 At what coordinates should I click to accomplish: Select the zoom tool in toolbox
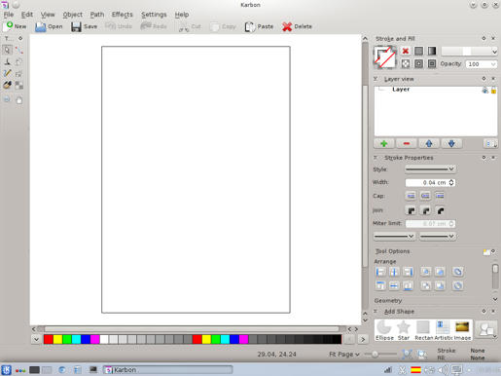[7, 99]
